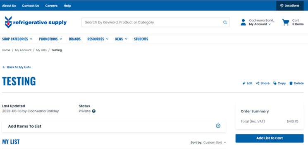This screenshot has width=308, height=149.
Task: Click the Locations pin icon
Action: point(282,6)
